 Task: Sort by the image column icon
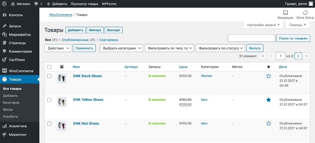tap(62, 67)
